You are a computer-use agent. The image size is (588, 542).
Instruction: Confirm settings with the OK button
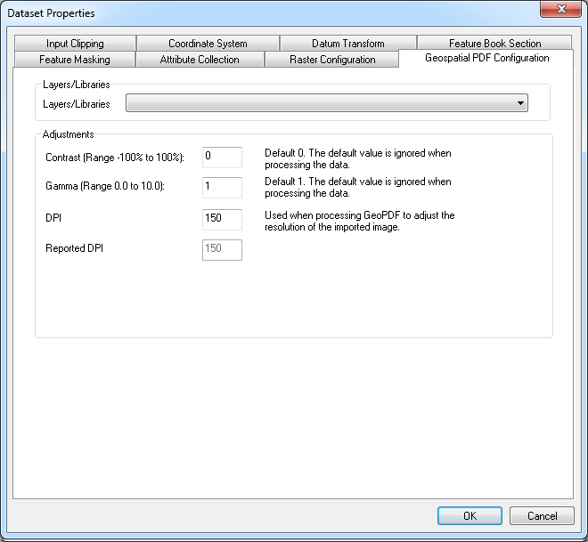tap(470, 516)
